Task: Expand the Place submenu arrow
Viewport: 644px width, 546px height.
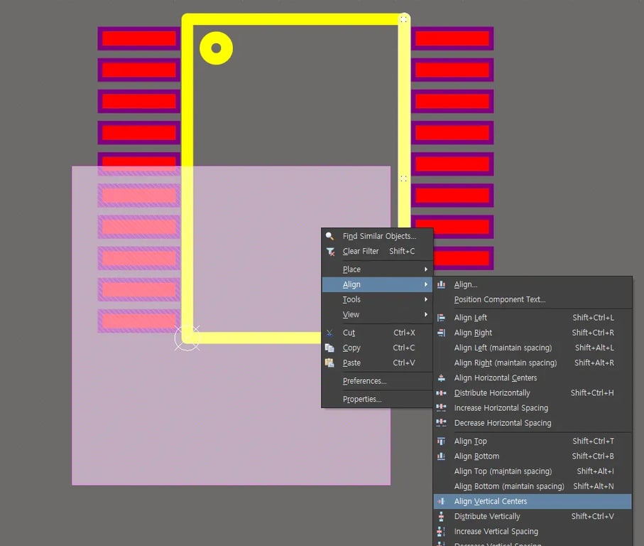Action: click(426, 269)
